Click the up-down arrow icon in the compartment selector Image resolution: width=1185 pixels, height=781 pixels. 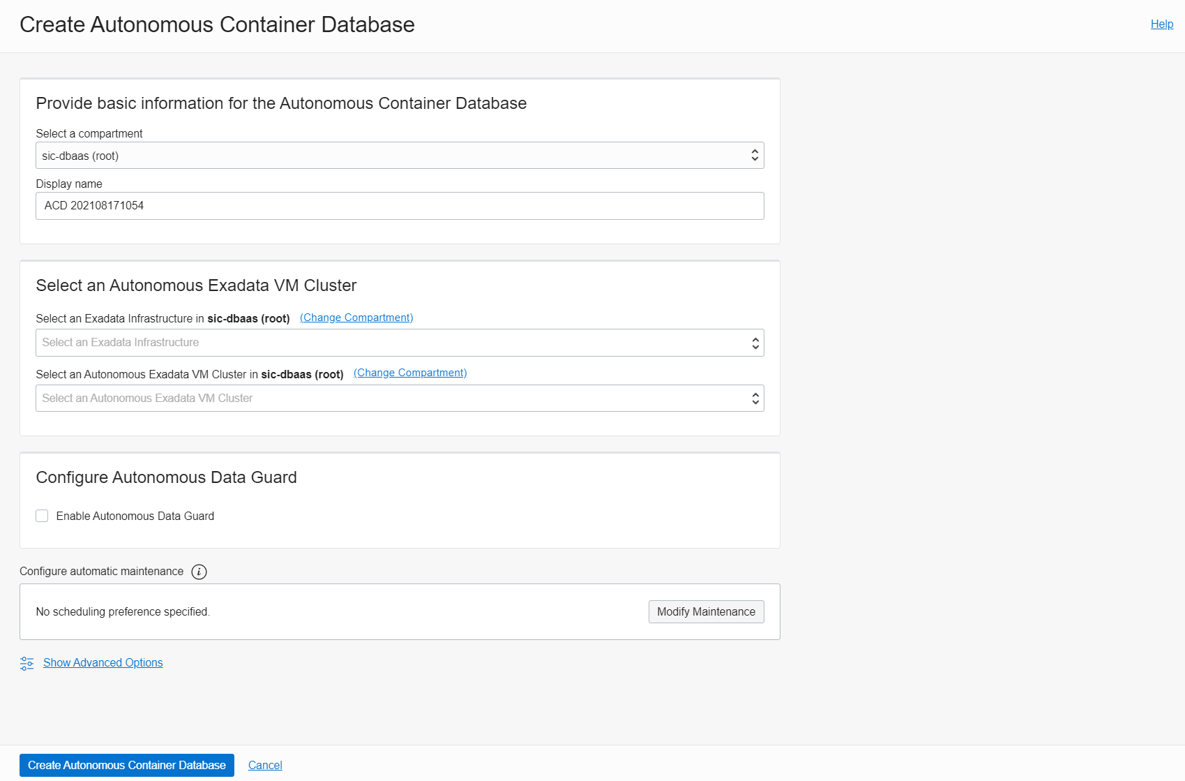pos(755,156)
